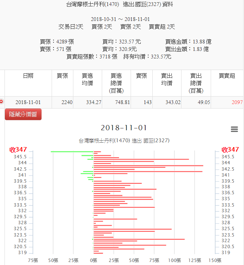Click the 隱藏分價圖 button
The height and width of the screenshot is (265, 244).
click(x=23, y=115)
